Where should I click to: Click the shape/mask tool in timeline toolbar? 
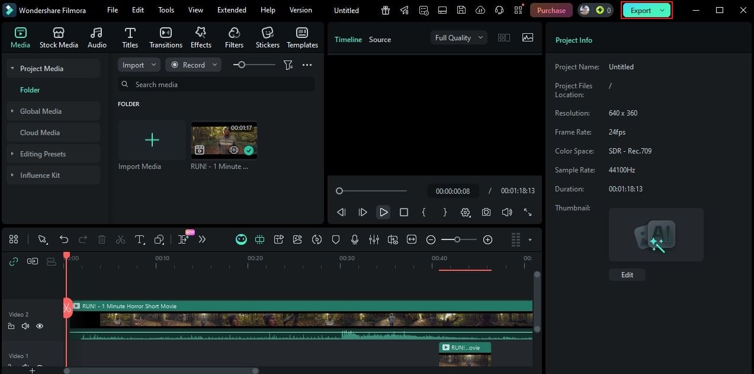[x=159, y=239]
